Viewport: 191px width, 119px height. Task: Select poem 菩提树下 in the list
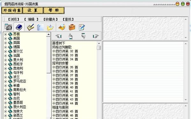[59, 43]
